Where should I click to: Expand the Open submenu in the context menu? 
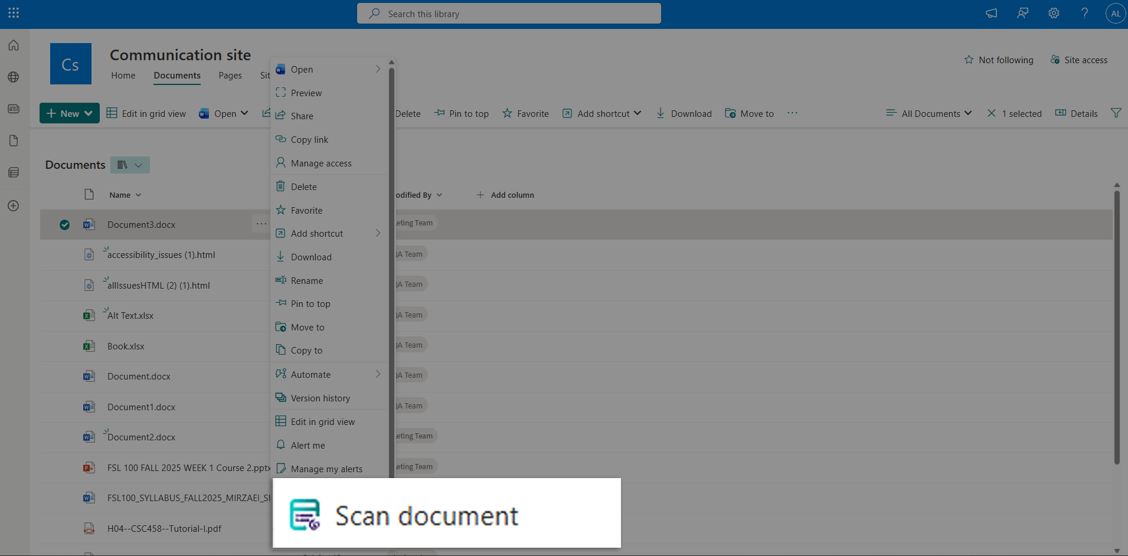click(329, 69)
